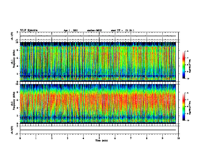Click ch.2 frequency tick label "4"

point(18,108)
